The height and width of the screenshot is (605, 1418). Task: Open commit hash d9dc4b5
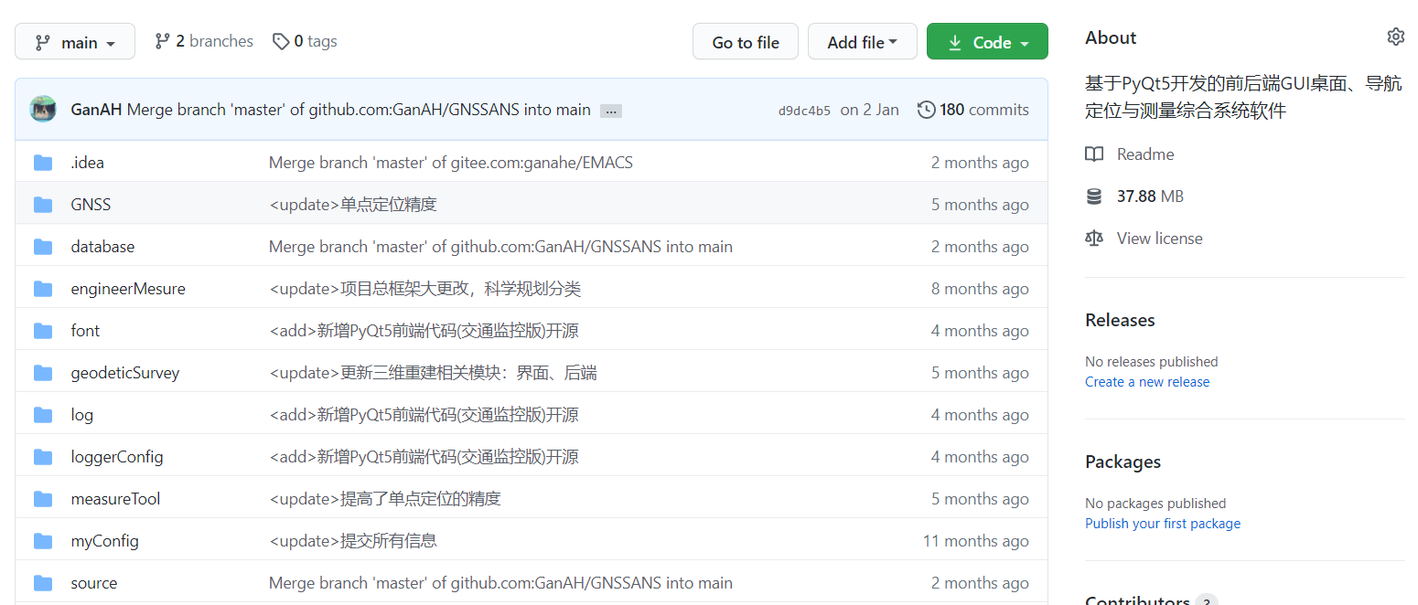tap(804, 111)
